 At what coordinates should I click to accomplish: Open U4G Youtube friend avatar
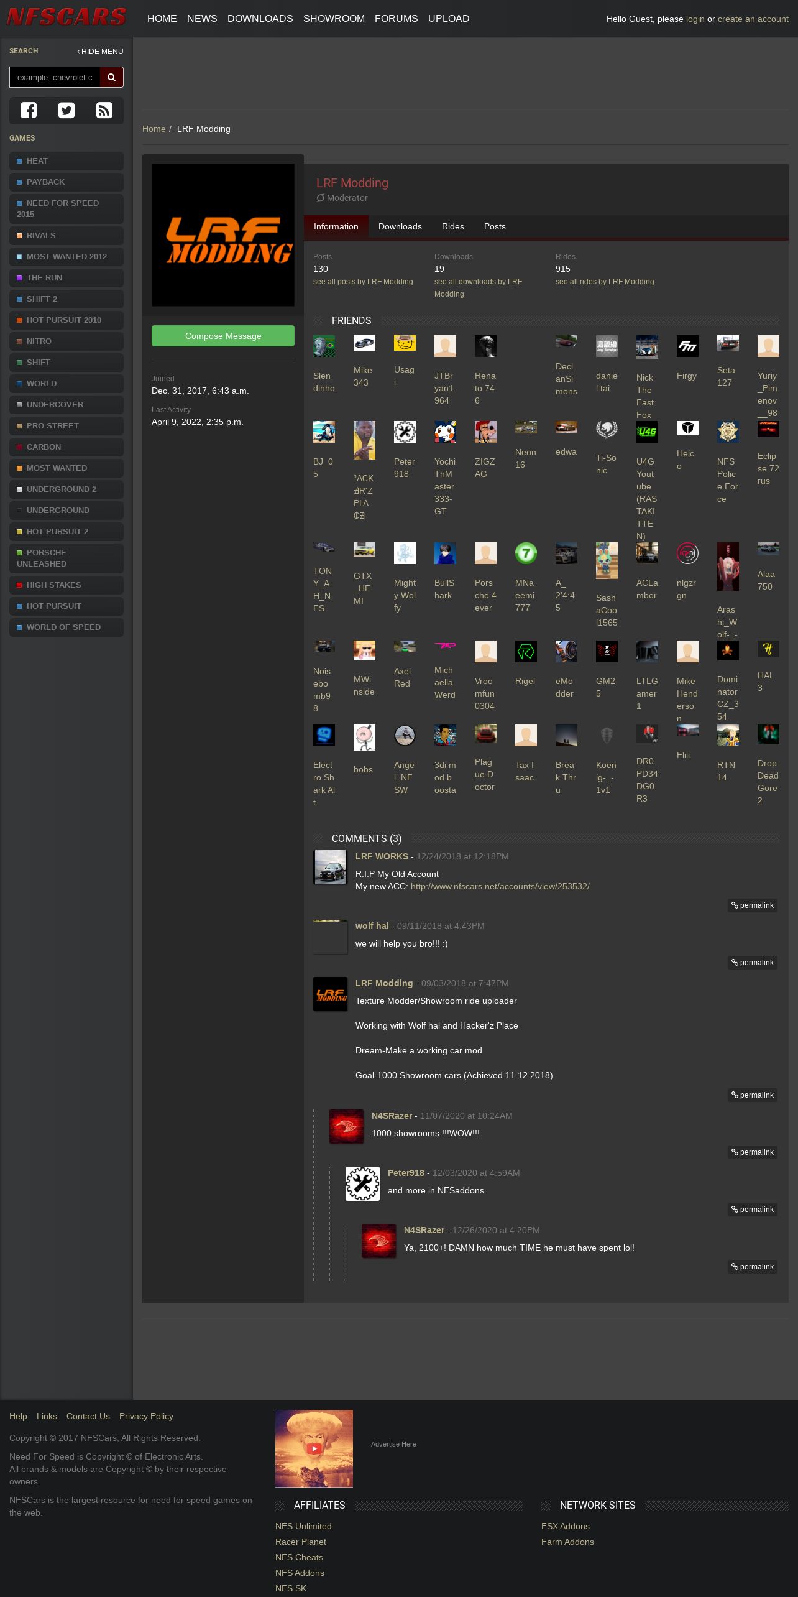(647, 432)
